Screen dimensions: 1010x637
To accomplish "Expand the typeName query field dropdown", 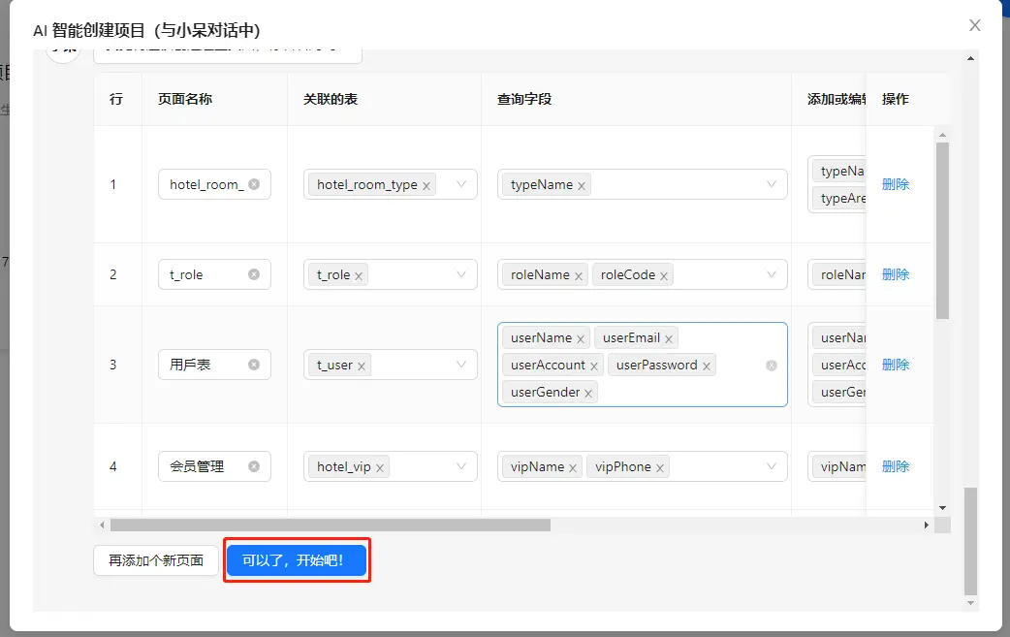I will pos(771,184).
